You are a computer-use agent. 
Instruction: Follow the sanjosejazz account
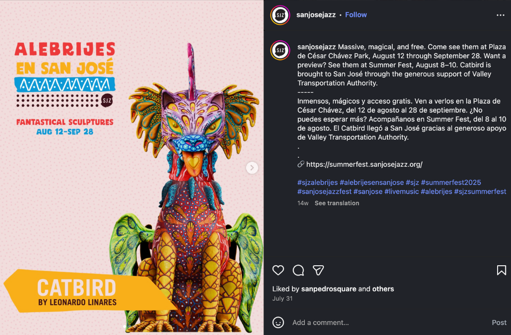[x=356, y=14]
